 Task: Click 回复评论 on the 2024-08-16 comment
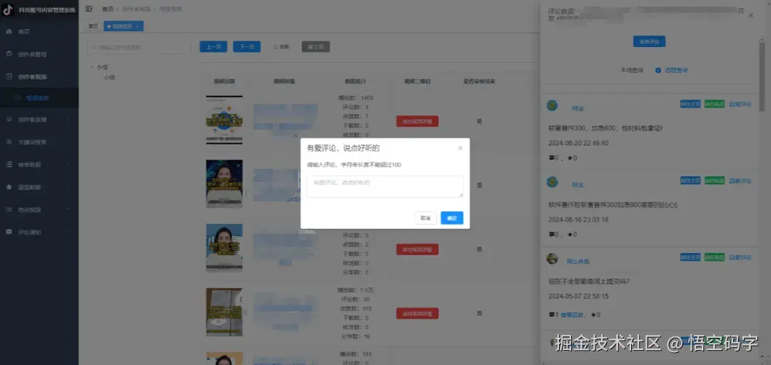pos(740,181)
